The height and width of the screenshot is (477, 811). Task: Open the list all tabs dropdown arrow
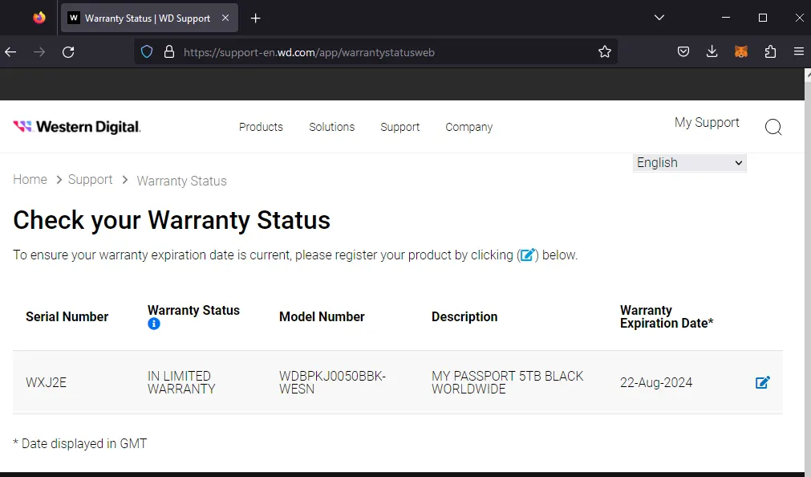[x=659, y=18]
